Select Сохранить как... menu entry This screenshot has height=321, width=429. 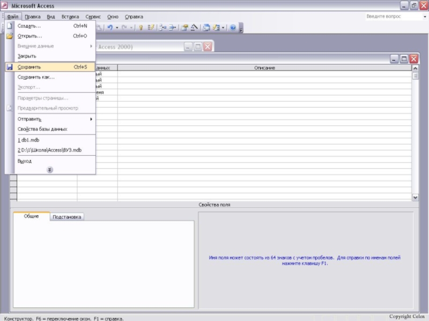(x=36, y=77)
